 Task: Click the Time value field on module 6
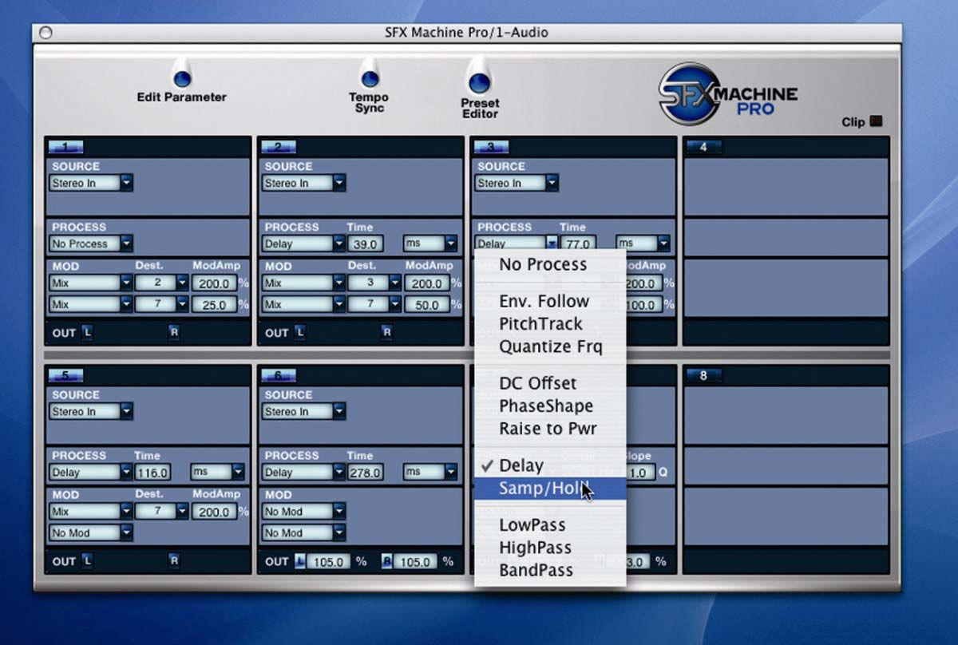coord(365,472)
